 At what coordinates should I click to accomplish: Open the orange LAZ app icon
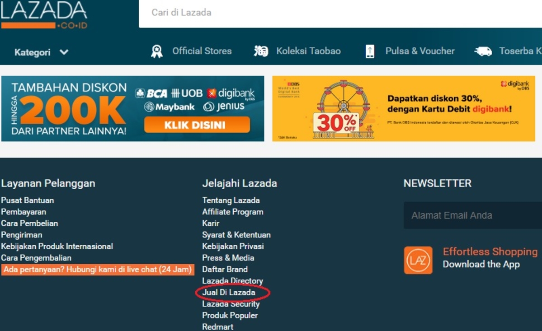(418, 260)
